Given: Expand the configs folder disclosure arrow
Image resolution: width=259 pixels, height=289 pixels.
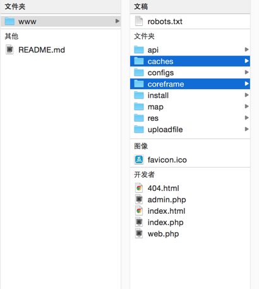Looking at the screenshot, I should 246,72.
